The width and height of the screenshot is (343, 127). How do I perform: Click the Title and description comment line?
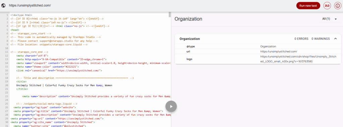click(75, 78)
